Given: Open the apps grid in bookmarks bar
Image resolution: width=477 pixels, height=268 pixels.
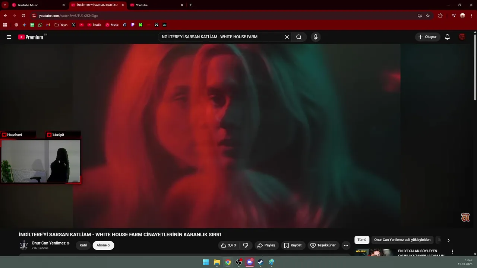Looking at the screenshot, I should [x=5, y=25].
